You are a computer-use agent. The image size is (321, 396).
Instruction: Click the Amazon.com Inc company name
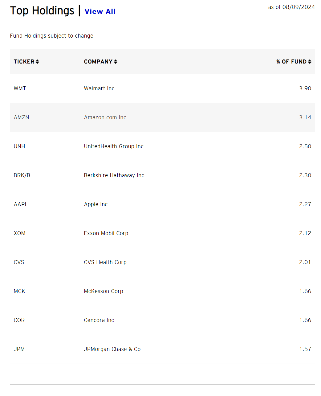coord(105,117)
